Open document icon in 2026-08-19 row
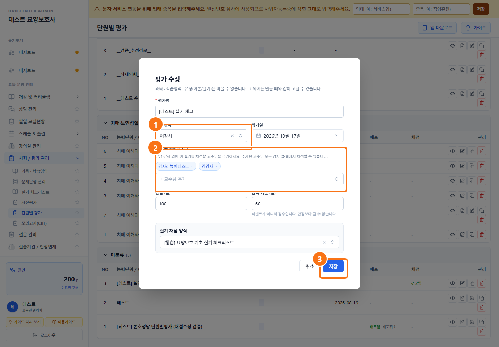 tap(462, 298)
